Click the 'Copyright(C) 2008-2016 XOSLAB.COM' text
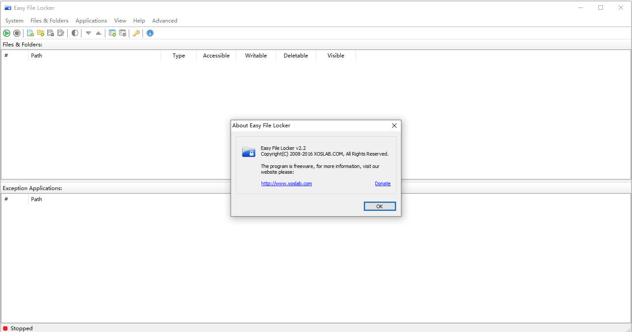Viewport: 632px width, 332px height. [x=324, y=154]
